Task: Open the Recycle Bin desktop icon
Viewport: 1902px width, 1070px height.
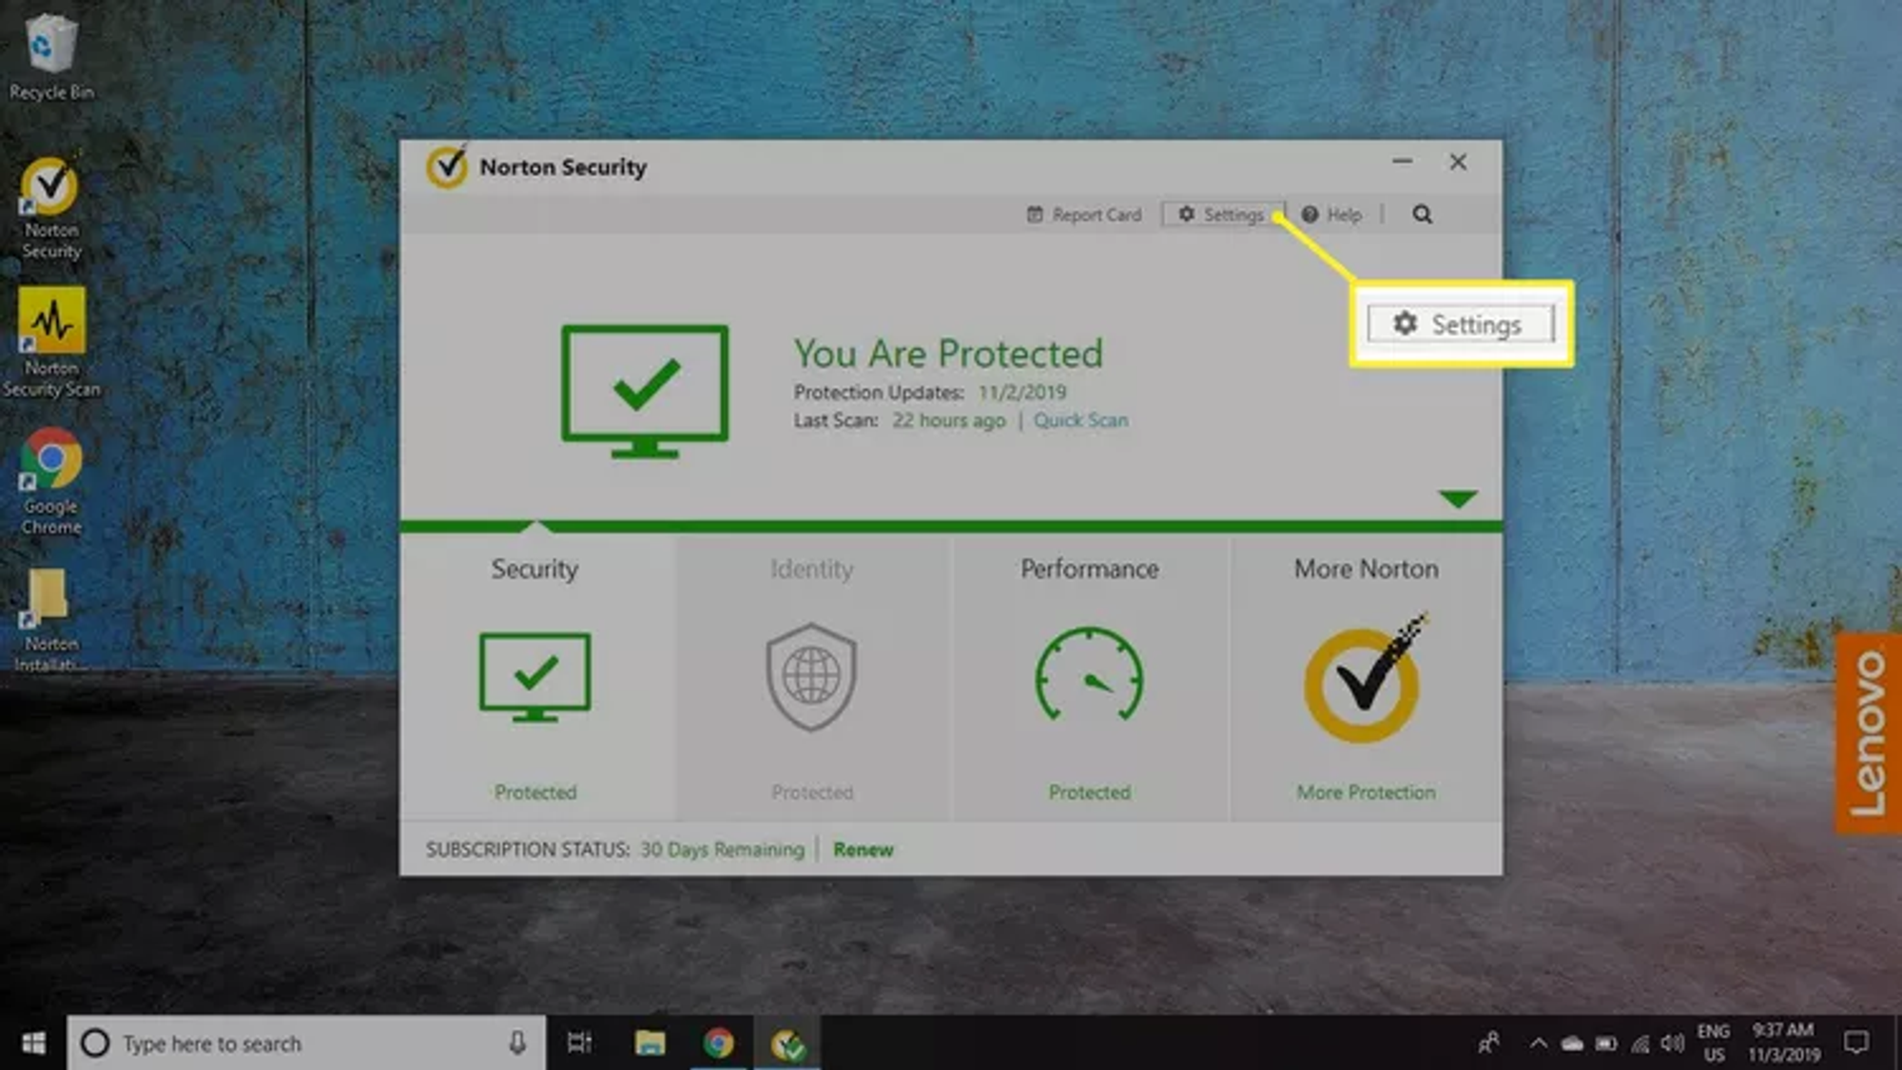Action: click(51, 57)
